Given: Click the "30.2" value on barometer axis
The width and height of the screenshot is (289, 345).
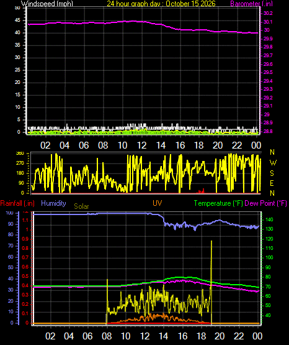Looking at the screenshot, I should pyautogui.click(x=268, y=13).
